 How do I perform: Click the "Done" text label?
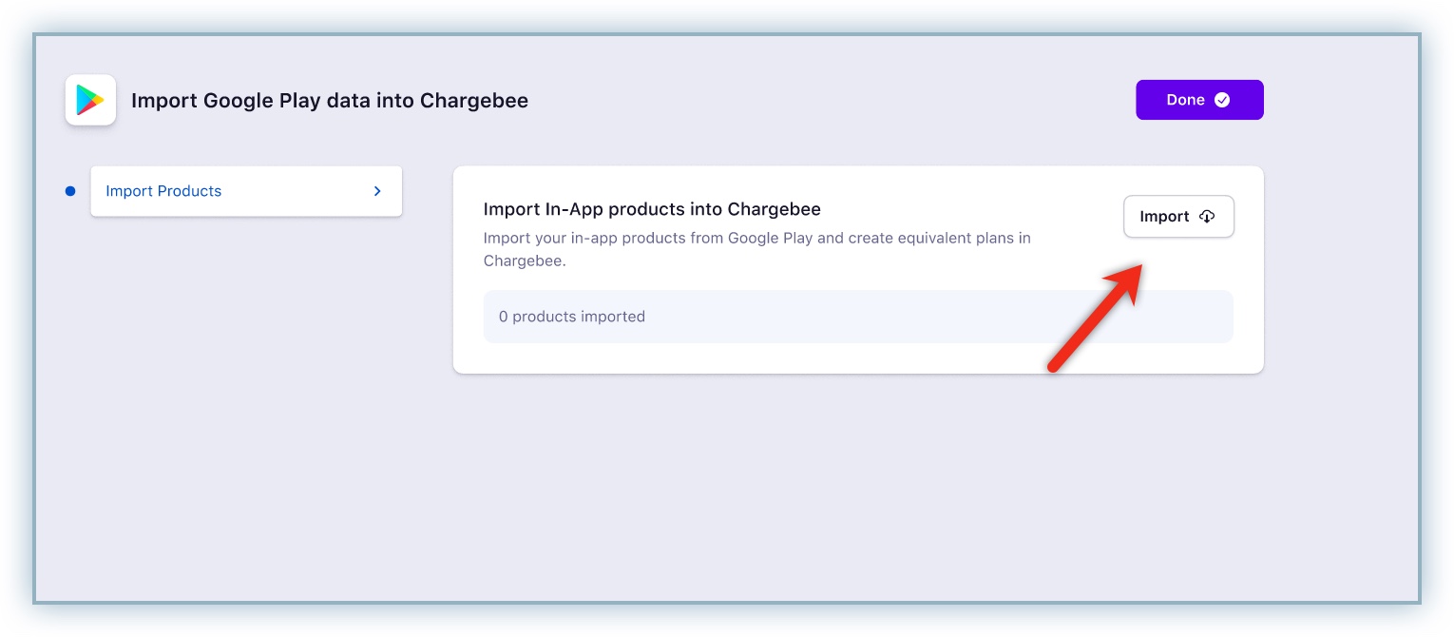tap(1185, 100)
